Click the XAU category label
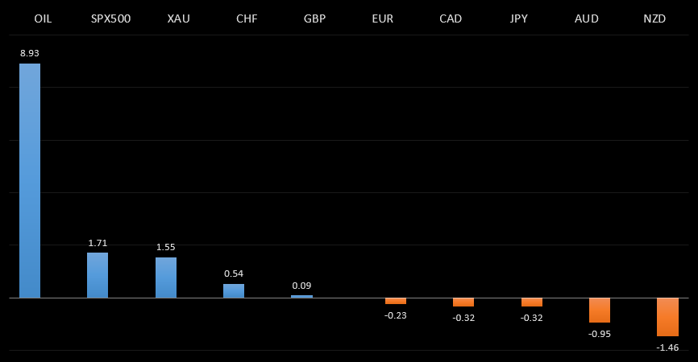Viewport: 698px width, 362px height. click(x=178, y=19)
